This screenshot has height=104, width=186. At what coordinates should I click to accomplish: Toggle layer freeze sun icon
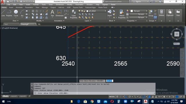tap(82, 11)
